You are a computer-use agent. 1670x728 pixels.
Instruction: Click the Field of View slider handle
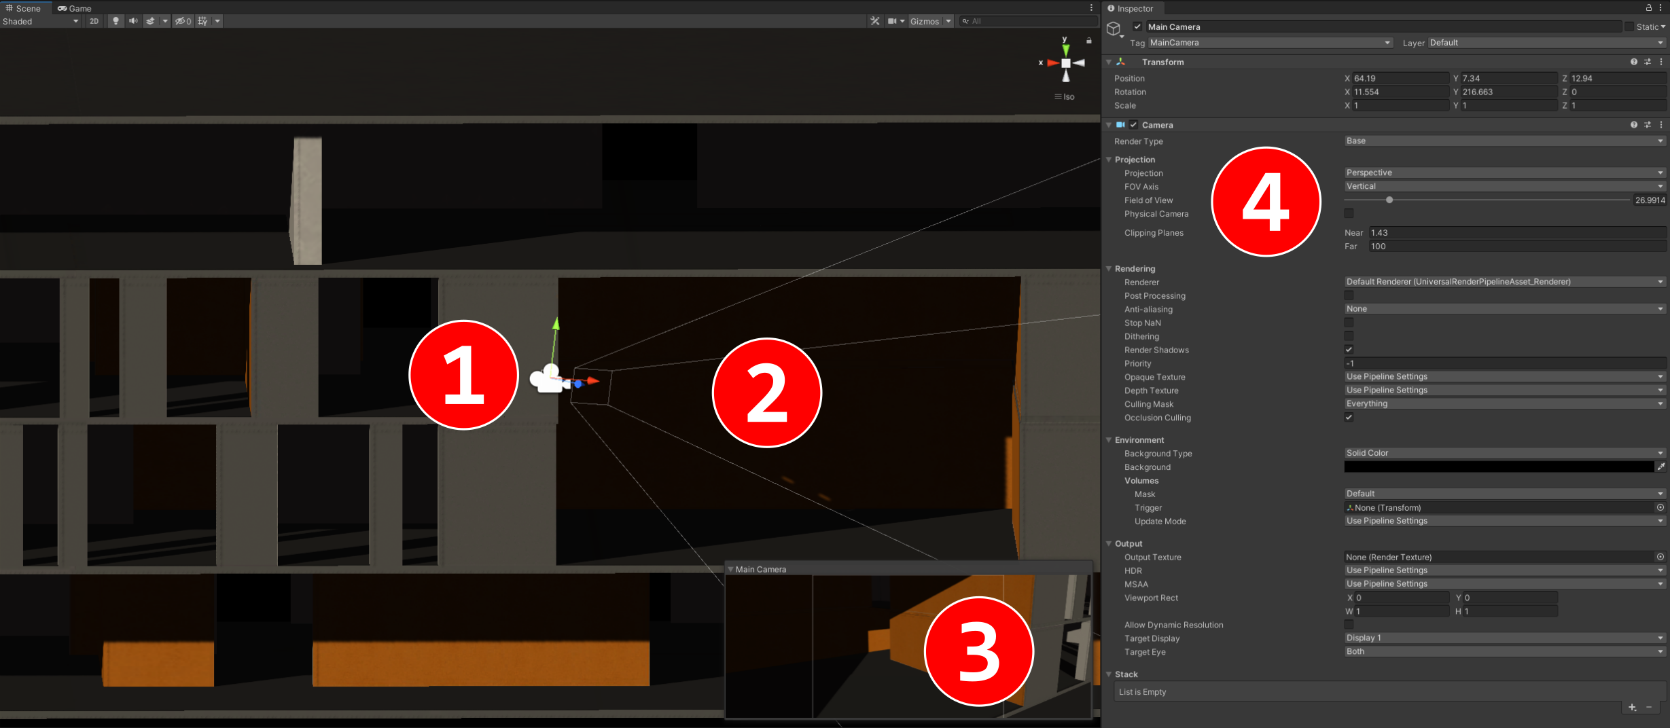(1389, 200)
